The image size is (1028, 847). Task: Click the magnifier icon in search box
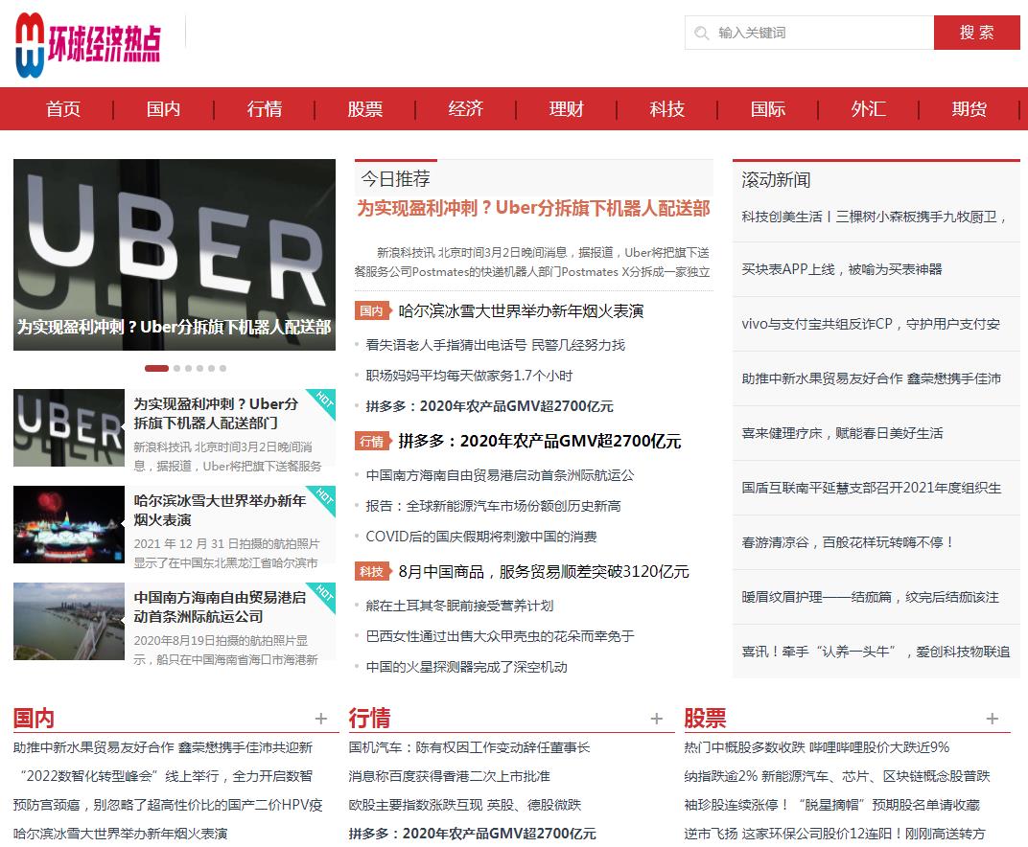[x=702, y=33]
